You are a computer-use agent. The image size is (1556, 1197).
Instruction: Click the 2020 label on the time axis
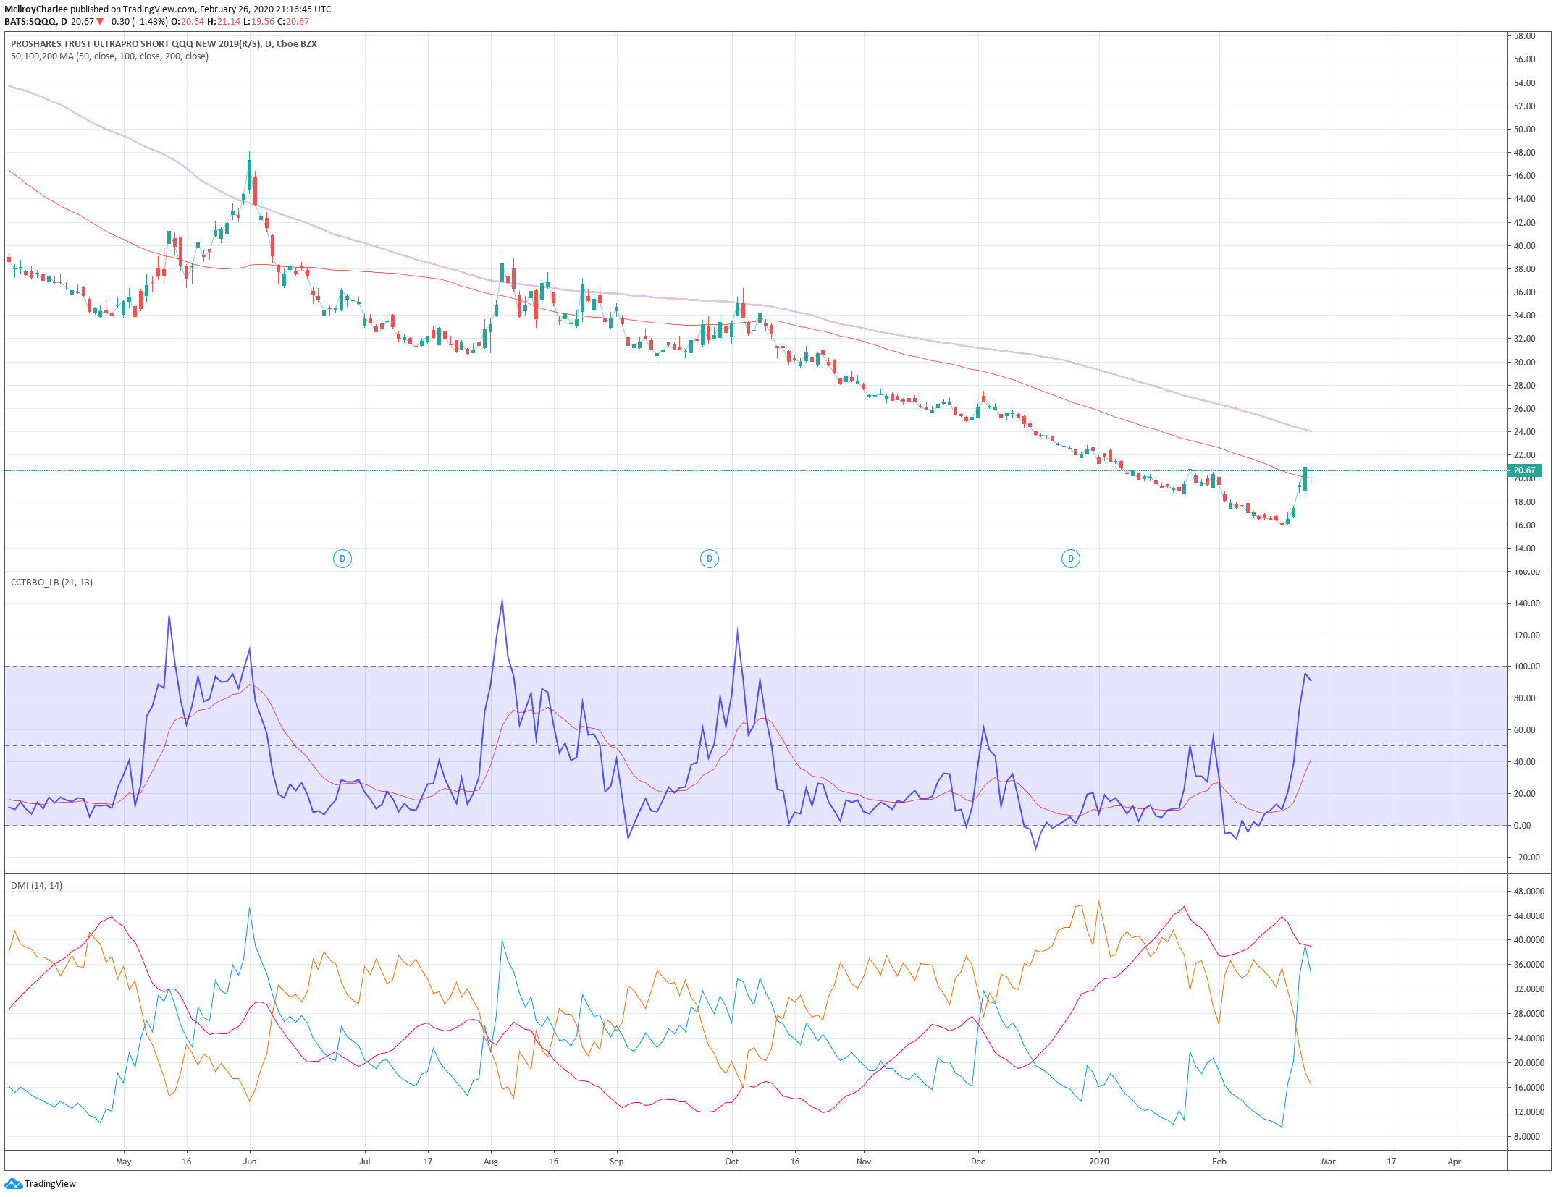(1099, 1161)
